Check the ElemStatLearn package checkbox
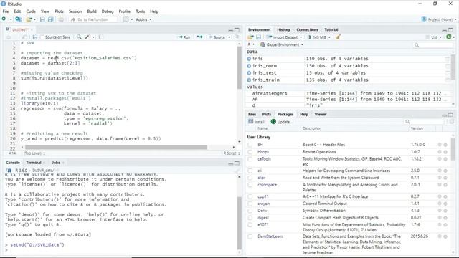 pos(250,236)
